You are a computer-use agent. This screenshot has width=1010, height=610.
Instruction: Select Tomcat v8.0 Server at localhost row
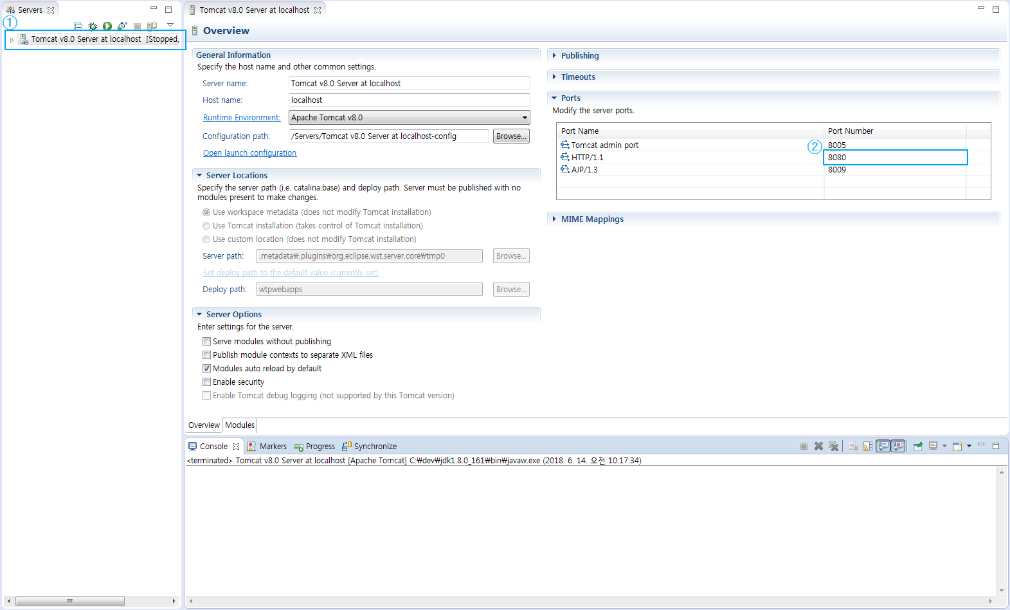pos(95,39)
